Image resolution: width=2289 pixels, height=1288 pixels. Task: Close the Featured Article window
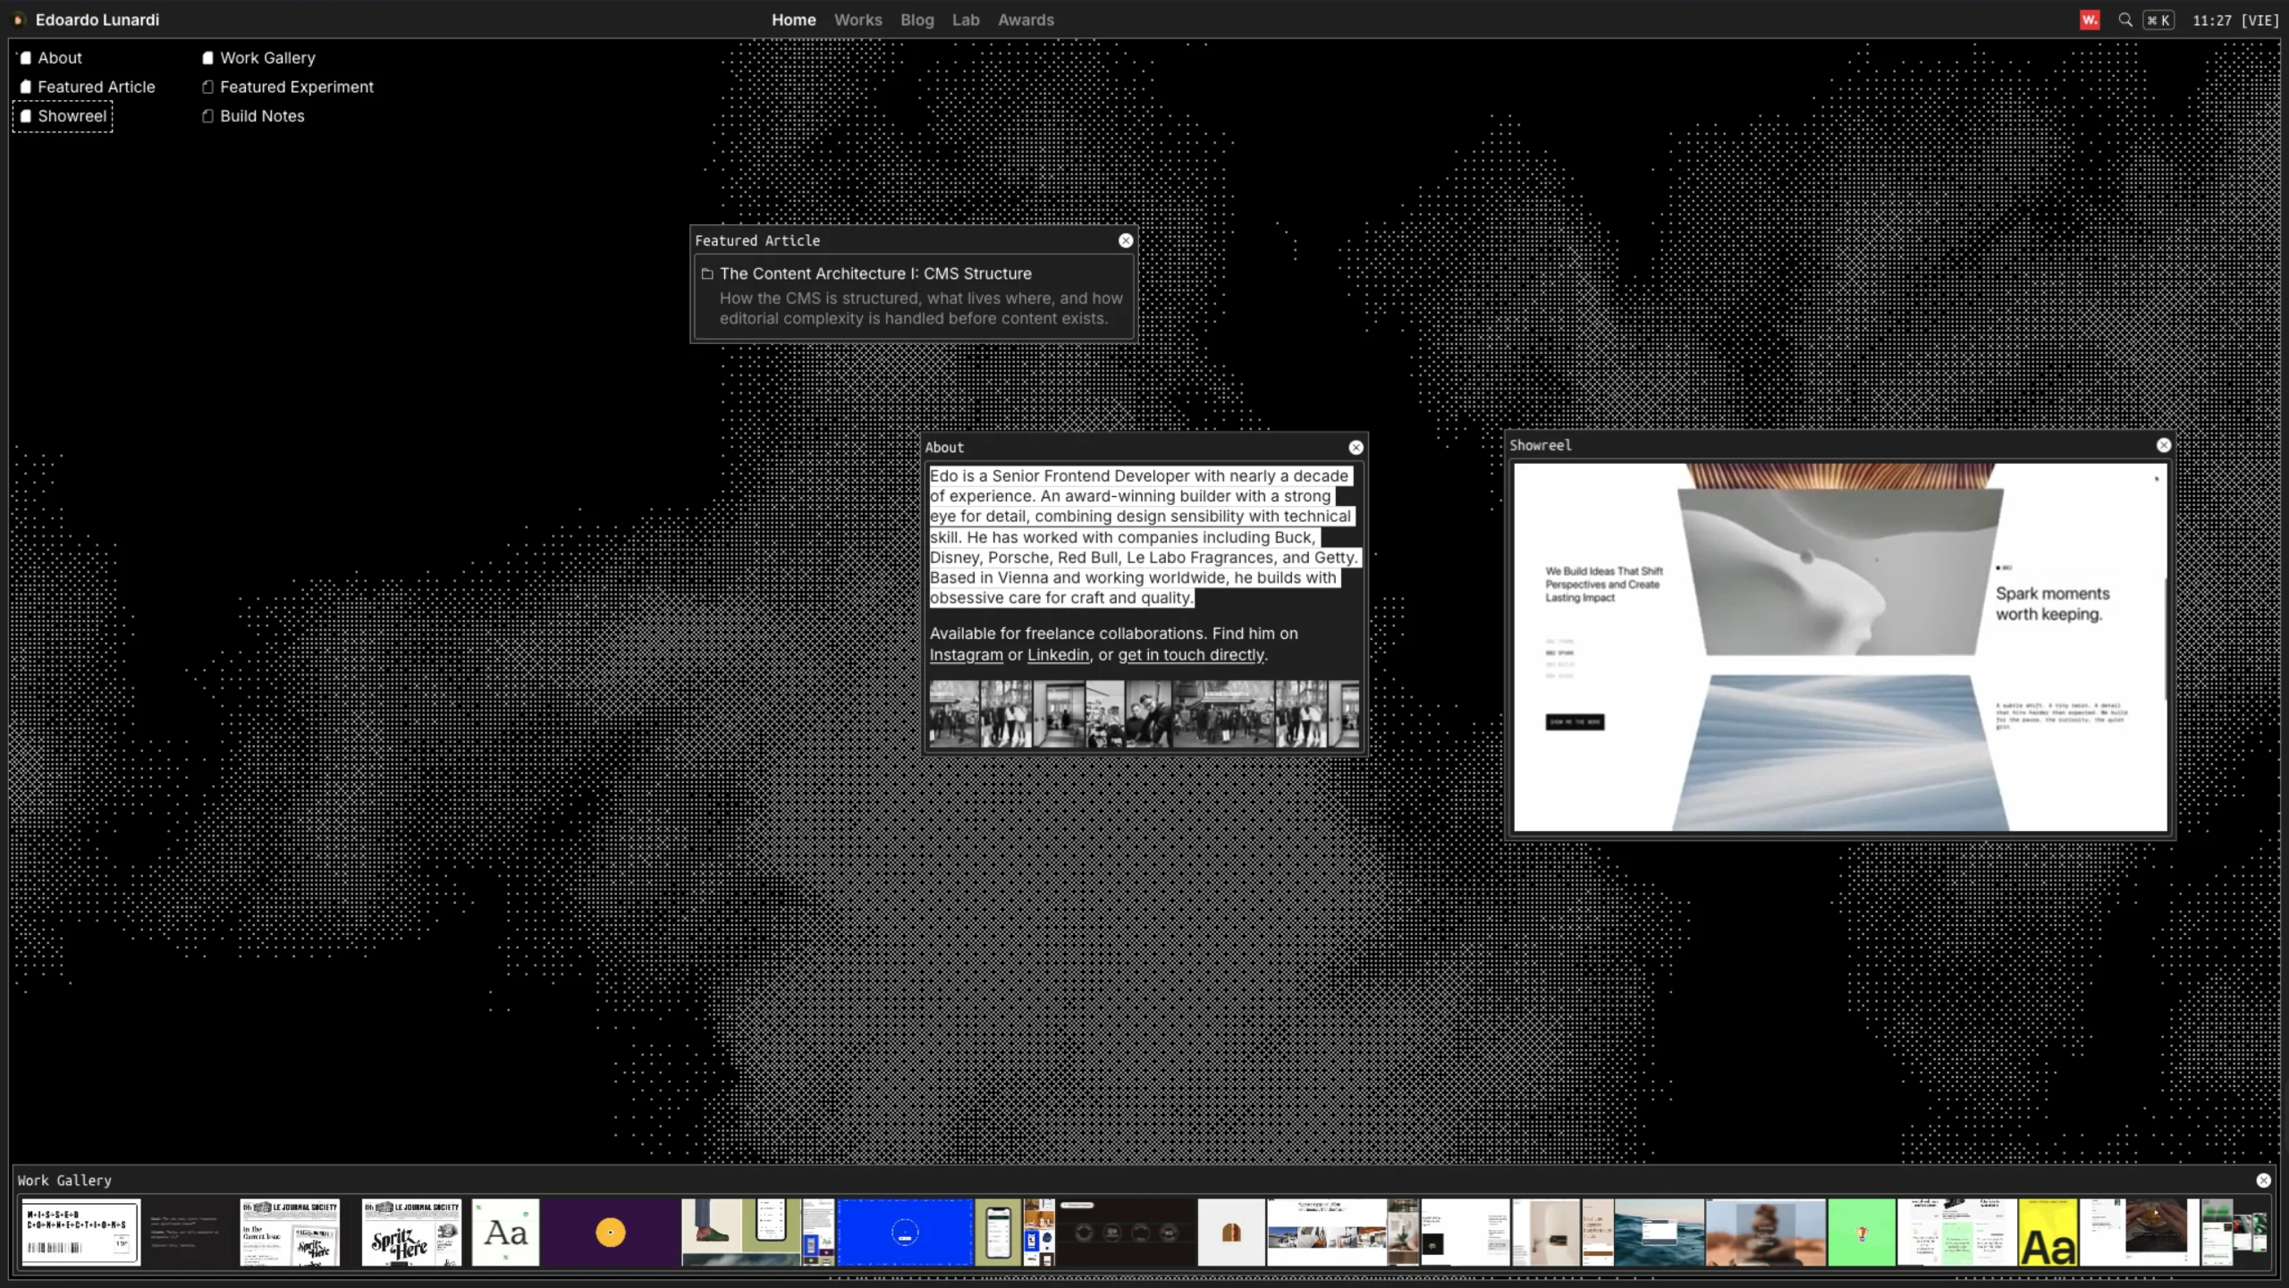point(1126,240)
